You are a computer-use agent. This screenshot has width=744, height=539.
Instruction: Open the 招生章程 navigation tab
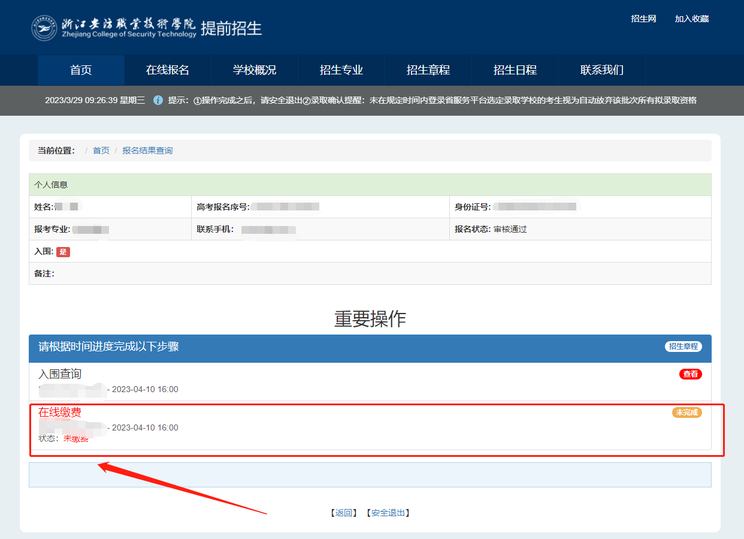(x=428, y=70)
